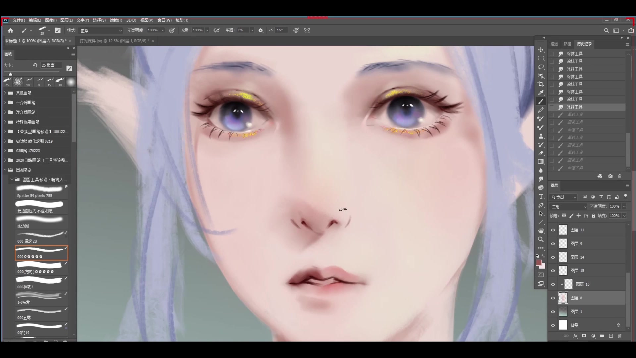Viewport: 636px width, 358px height.
Task: Toggle the layer filter on/off switch
Action: click(x=625, y=197)
